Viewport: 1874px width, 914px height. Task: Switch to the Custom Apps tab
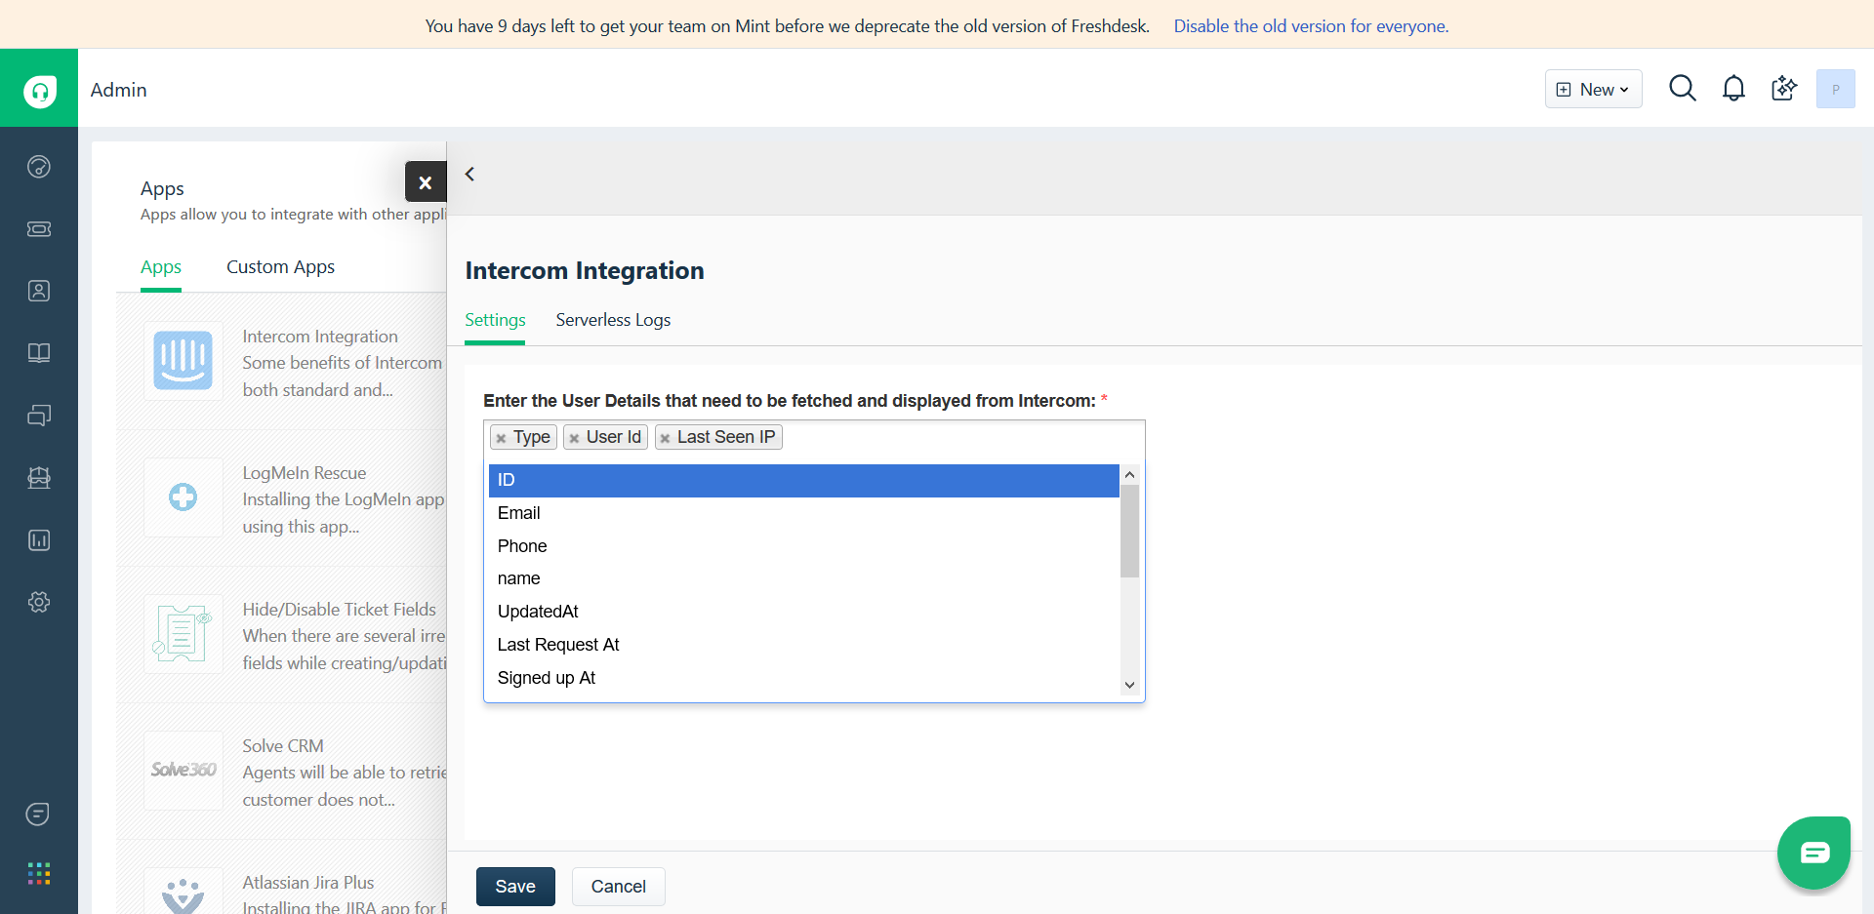point(280,267)
